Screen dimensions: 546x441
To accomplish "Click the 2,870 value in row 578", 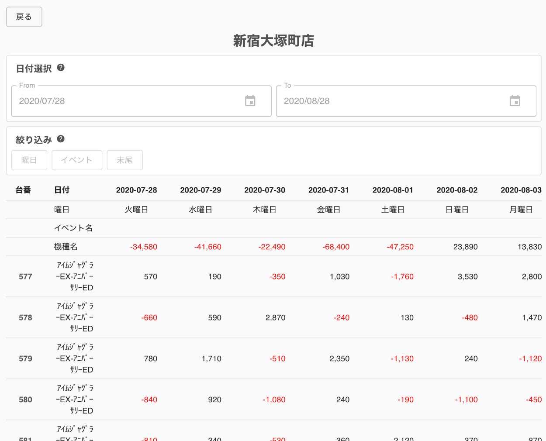I will (275, 317).
